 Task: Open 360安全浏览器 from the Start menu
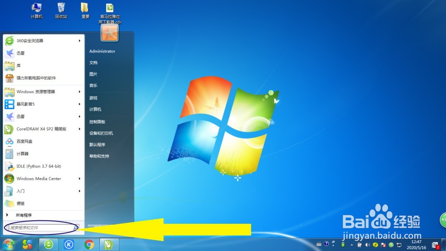click(x=43, y=41)
